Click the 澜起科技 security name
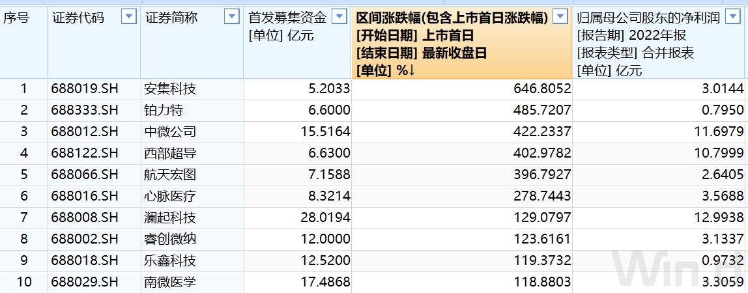This screenshot has height=293, width=748. [170, 218]
